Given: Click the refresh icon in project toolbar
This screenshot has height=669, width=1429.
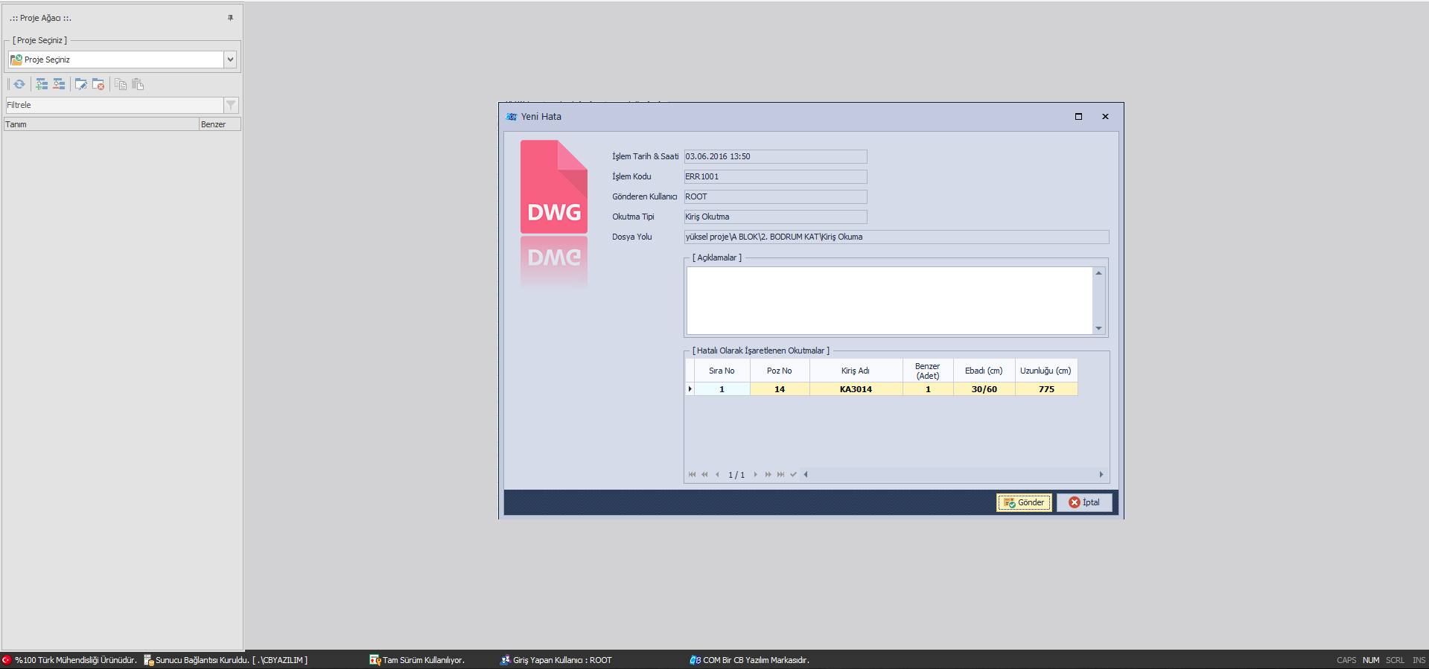Looking at the screenshot, I should click(x=19, y=84).
